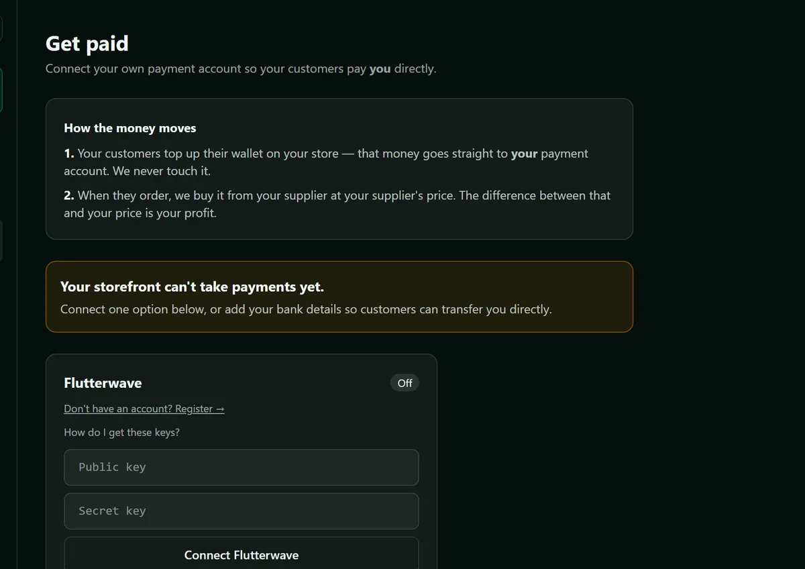Toggle the Flutterwave Off status badge
The width and height of the screenshot is (805, 569).
[x=405, y=383]
